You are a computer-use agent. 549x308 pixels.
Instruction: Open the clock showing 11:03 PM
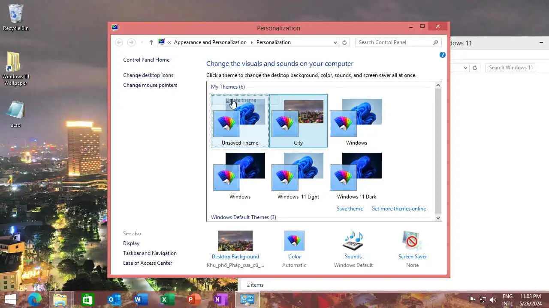coord(530,300)
